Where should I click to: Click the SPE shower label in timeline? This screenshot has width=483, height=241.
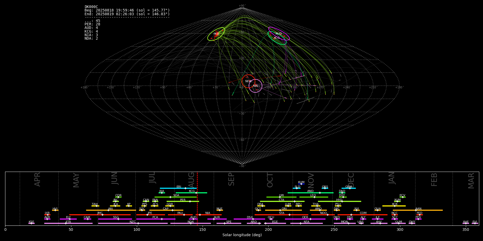pos(229,222)
